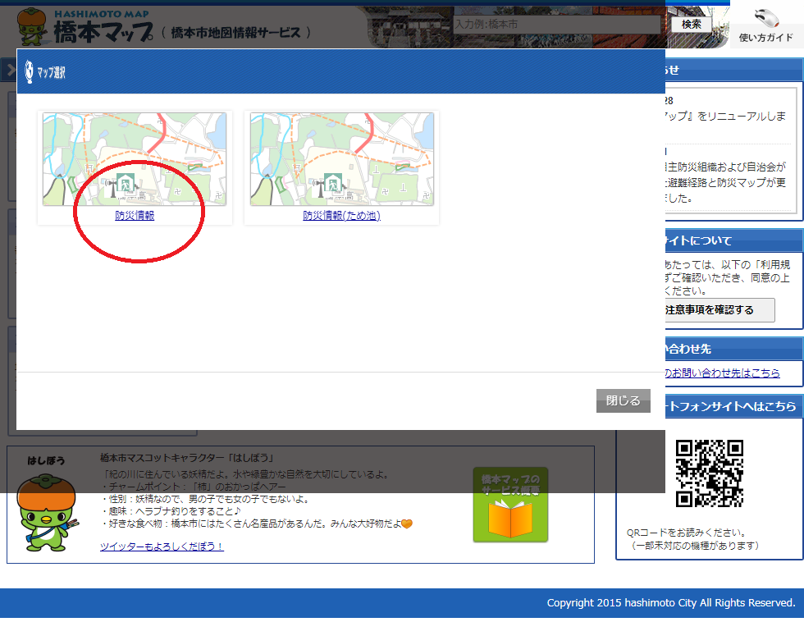Open the 橋本マップのサービス概要 green book icon

(x=510, y=505)
